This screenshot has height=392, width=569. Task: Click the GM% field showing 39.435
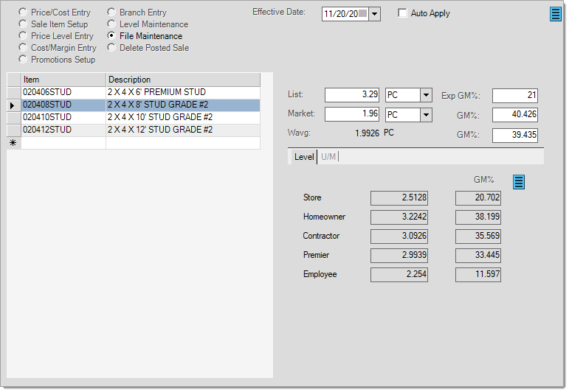515,135
